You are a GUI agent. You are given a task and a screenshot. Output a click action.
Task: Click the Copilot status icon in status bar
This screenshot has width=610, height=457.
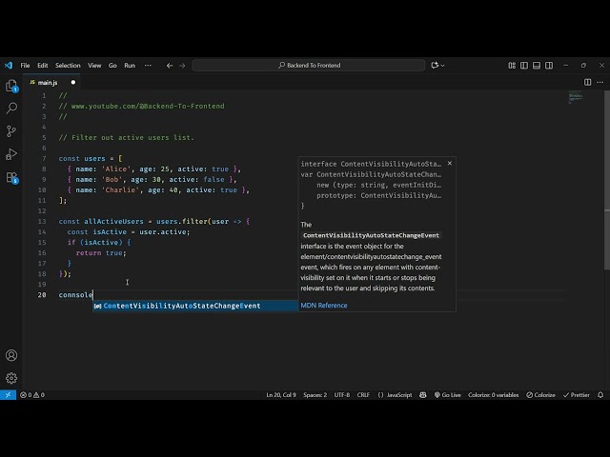coord(423,395)
